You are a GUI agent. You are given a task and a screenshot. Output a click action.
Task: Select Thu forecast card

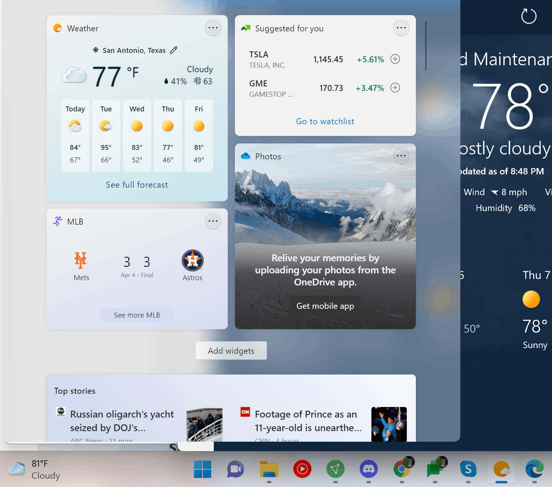tap(168, 136)
